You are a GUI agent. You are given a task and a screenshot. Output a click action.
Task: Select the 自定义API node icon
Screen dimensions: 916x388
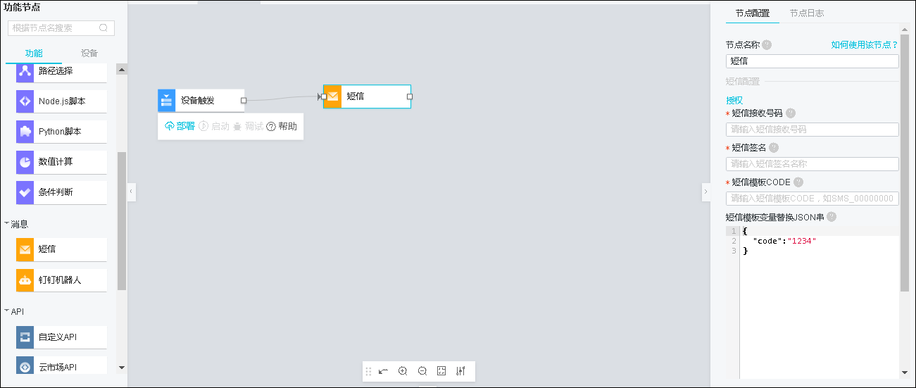pyautogui.click(x=25, y=337)
